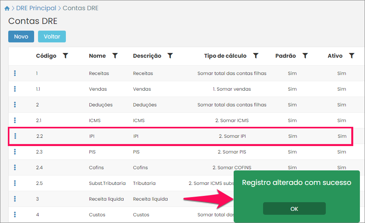This screenshot has width=365, height=223.
Task: Open three-dot menu for ICMS row
Action: (x=15, y=121)
